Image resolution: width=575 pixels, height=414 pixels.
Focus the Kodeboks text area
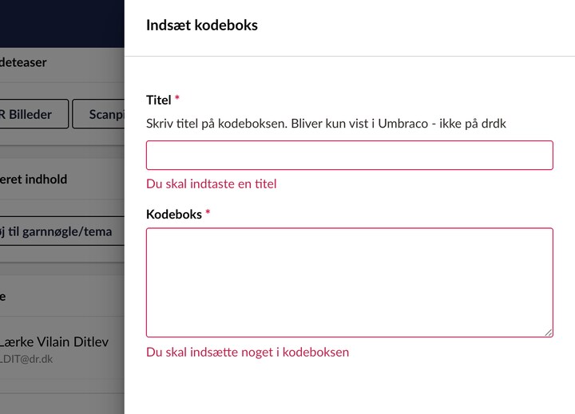click(349, 282)
